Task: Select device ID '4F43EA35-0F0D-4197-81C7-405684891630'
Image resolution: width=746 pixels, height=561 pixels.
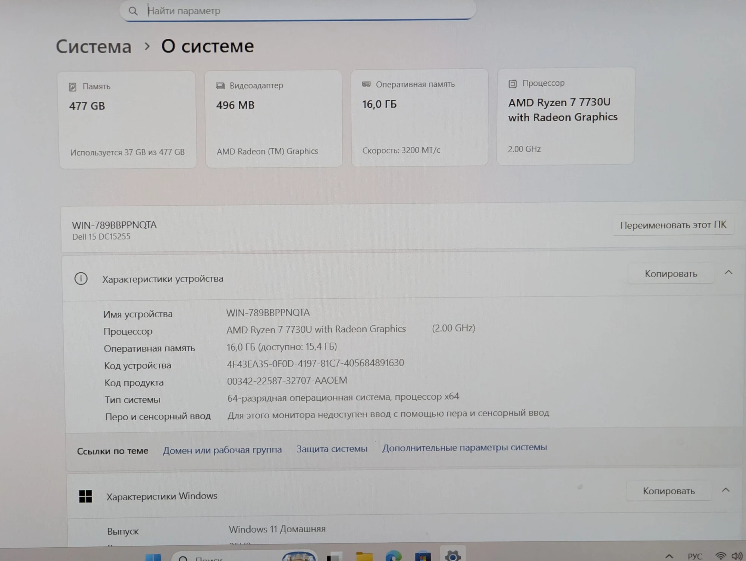Action: (x=315, y=363)
